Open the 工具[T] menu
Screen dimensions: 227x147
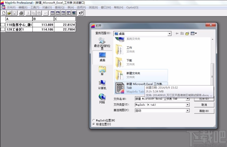click(x=35, y=7)
